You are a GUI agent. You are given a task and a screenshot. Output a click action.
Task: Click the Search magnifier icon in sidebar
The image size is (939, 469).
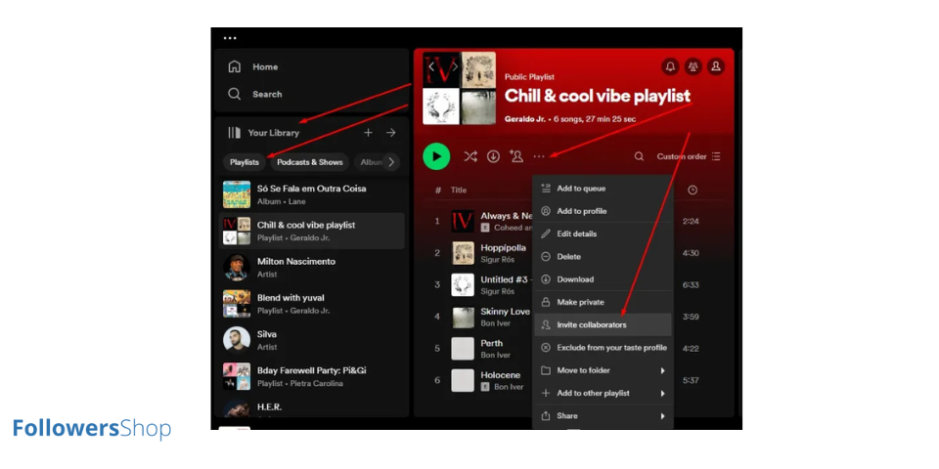[234, 94]
